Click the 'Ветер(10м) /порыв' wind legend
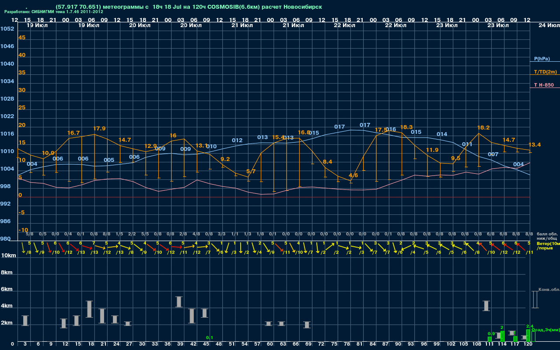 pos(548,245)
